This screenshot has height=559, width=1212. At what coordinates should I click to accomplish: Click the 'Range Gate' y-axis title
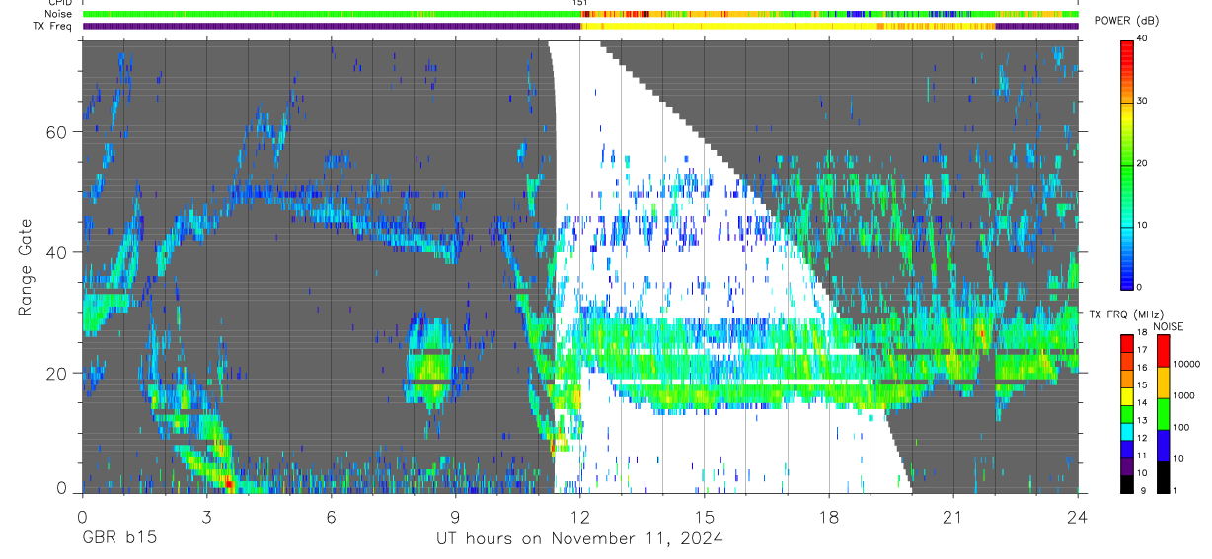pyautogui.click(x=26, y=266)
